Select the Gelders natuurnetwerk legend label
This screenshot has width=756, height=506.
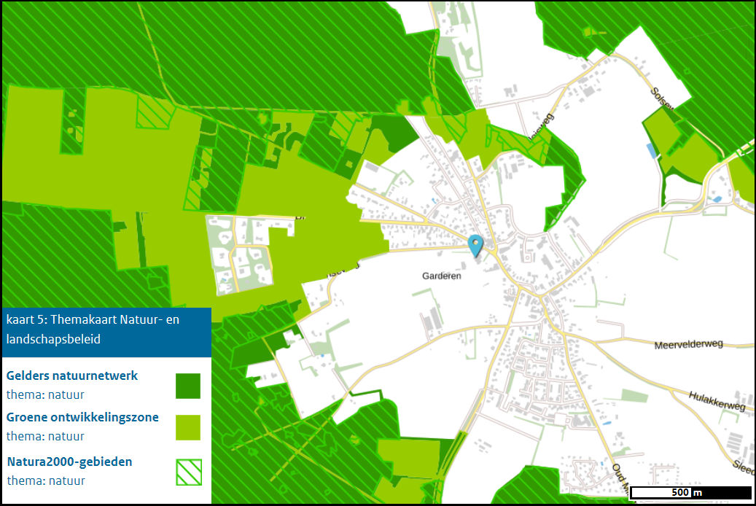(72, 376)
